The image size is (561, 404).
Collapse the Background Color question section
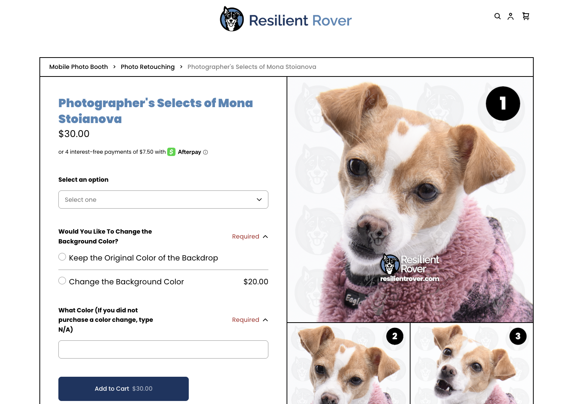(x=265, y=237)
